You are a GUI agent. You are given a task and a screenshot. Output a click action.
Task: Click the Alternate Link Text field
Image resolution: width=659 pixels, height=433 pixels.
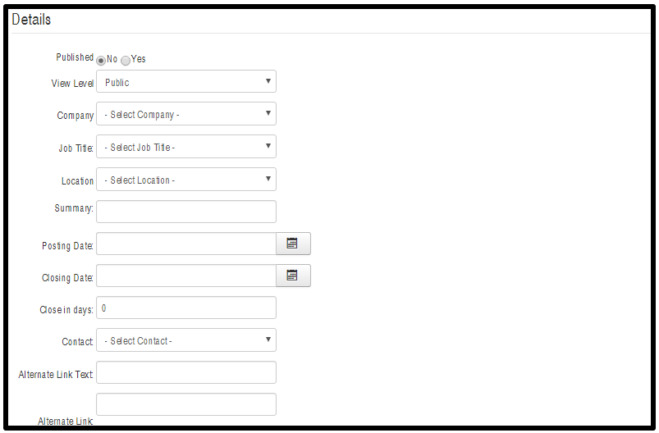coord(186,372)
